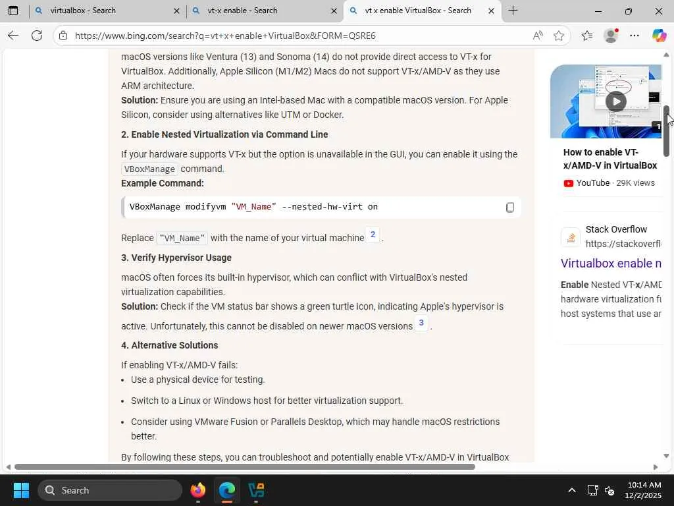The height and width of the screenshot is (506, 674).
Task: Refresh the current Bing page
Action: tap(37, 36)
